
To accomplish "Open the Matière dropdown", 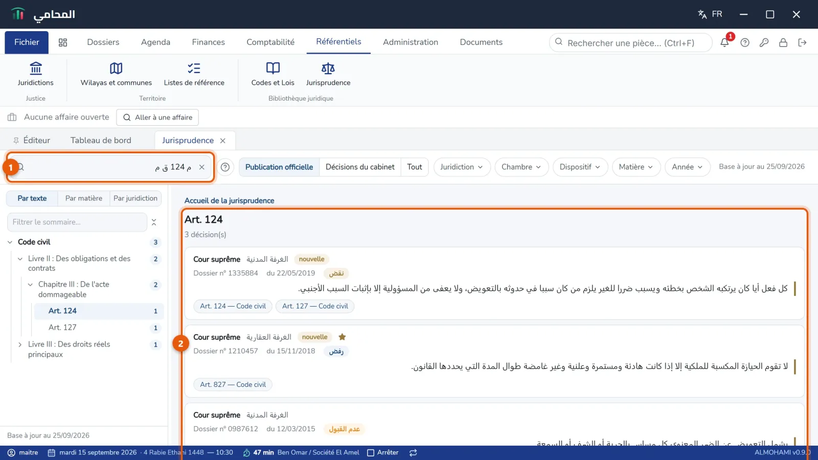I will 636,167.
